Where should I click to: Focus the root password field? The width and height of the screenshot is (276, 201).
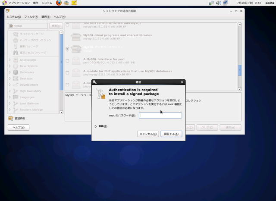point(160,116)
